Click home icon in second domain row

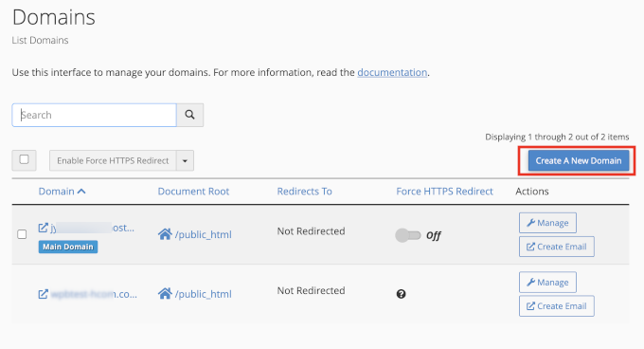(165, 294)
